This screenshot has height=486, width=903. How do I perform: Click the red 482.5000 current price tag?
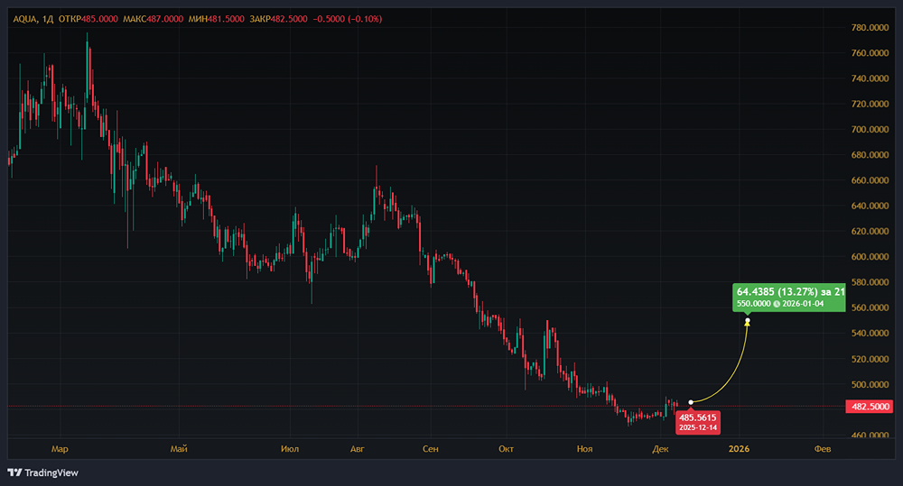(870, 407)
